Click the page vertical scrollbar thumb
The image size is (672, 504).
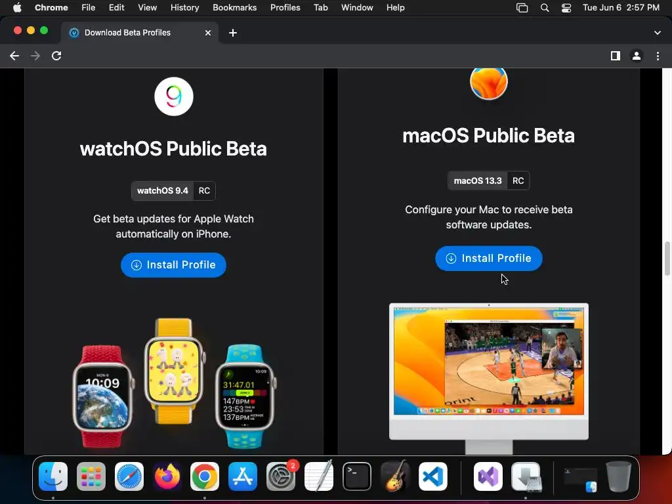coord(667,259)
